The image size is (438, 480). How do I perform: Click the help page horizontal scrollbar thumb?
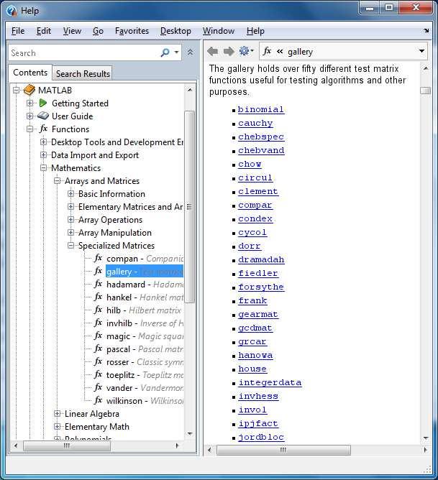click(283, 450)
